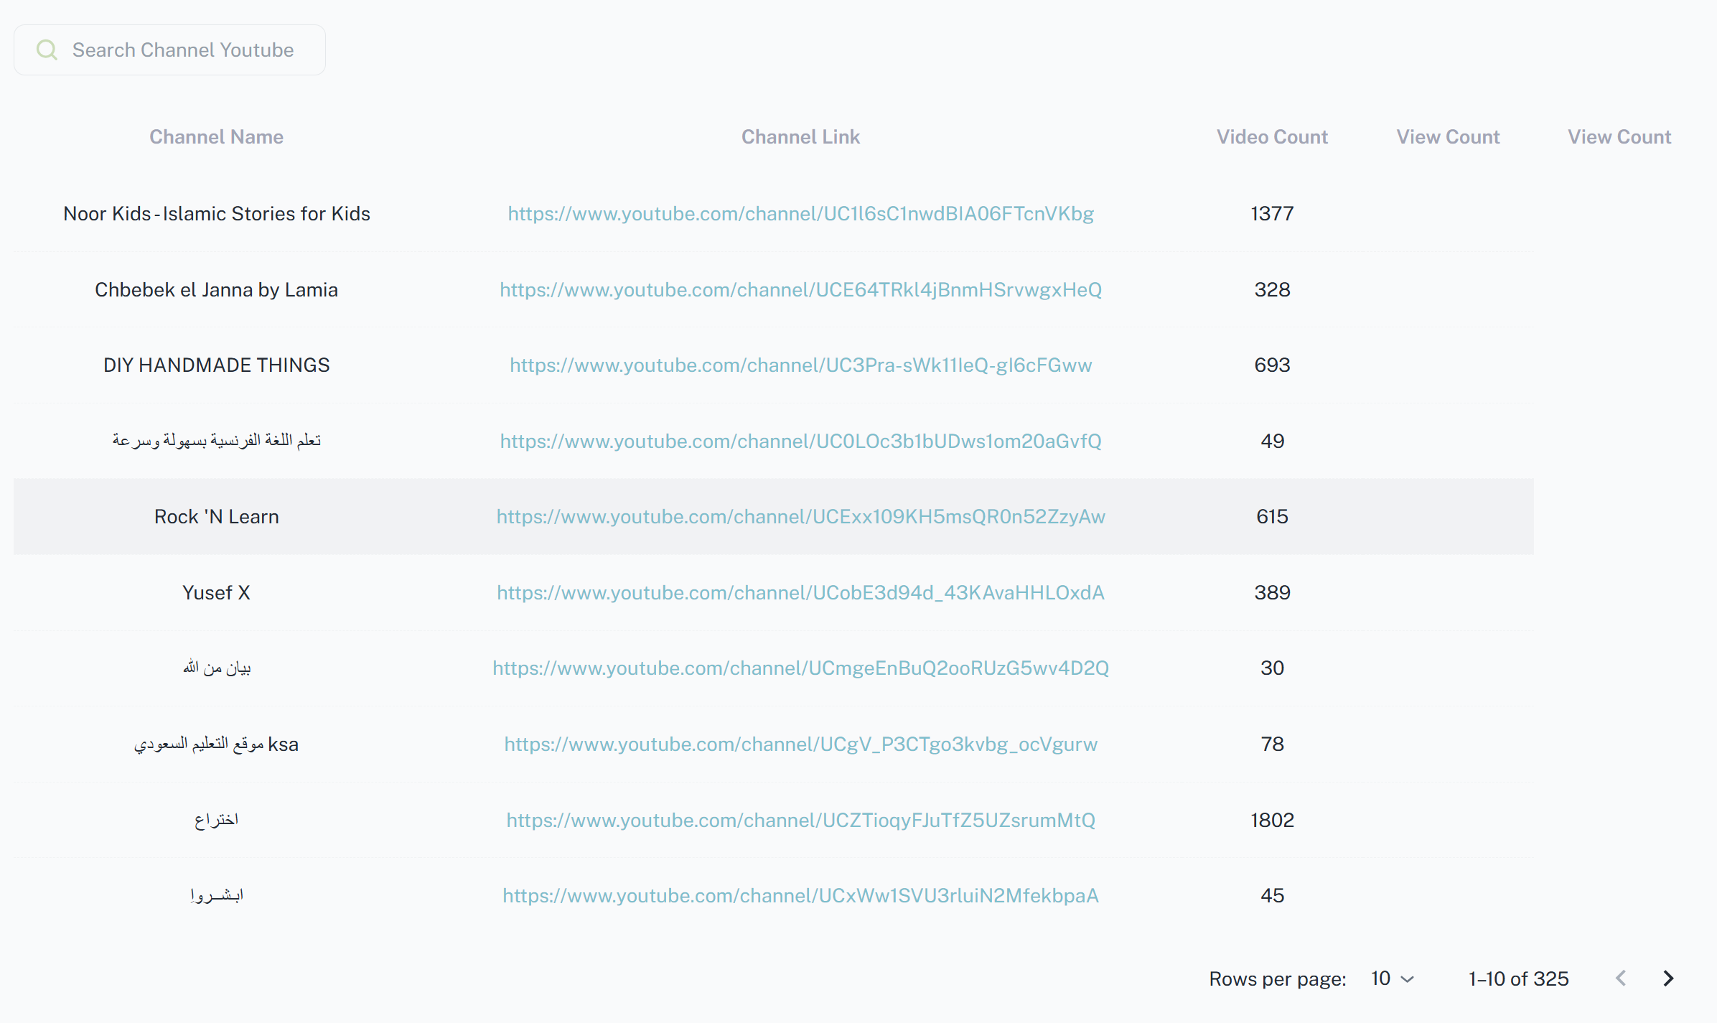Open channel link with 30 videos

800,668
